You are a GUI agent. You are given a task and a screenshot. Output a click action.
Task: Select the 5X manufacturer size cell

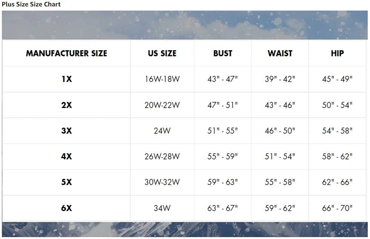point(66,182)
